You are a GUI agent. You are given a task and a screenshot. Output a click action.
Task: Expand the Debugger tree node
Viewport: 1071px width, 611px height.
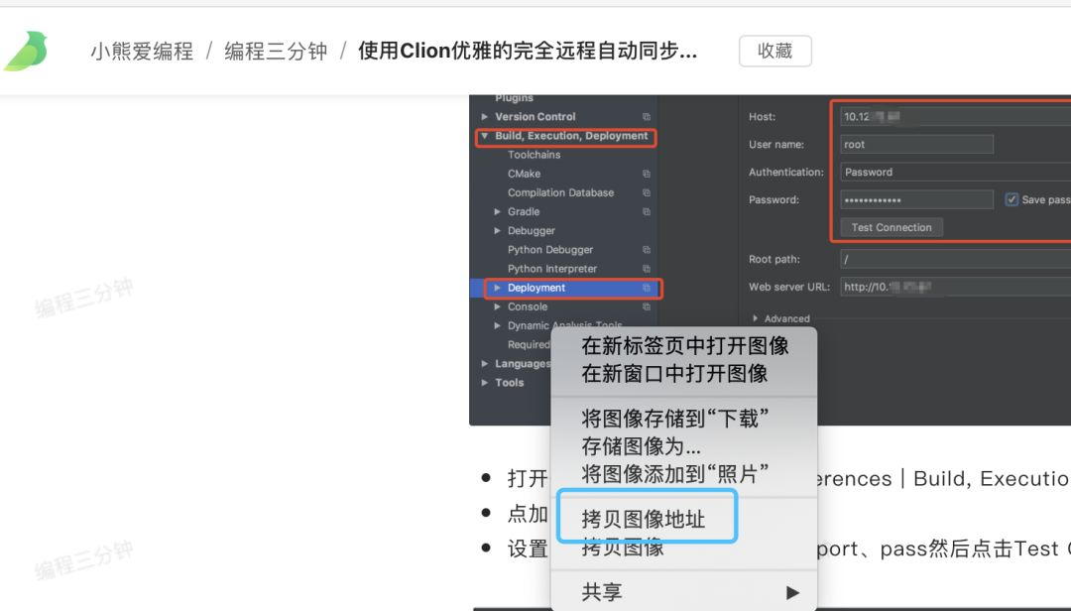pyautogui.click(x=497, y=231)
